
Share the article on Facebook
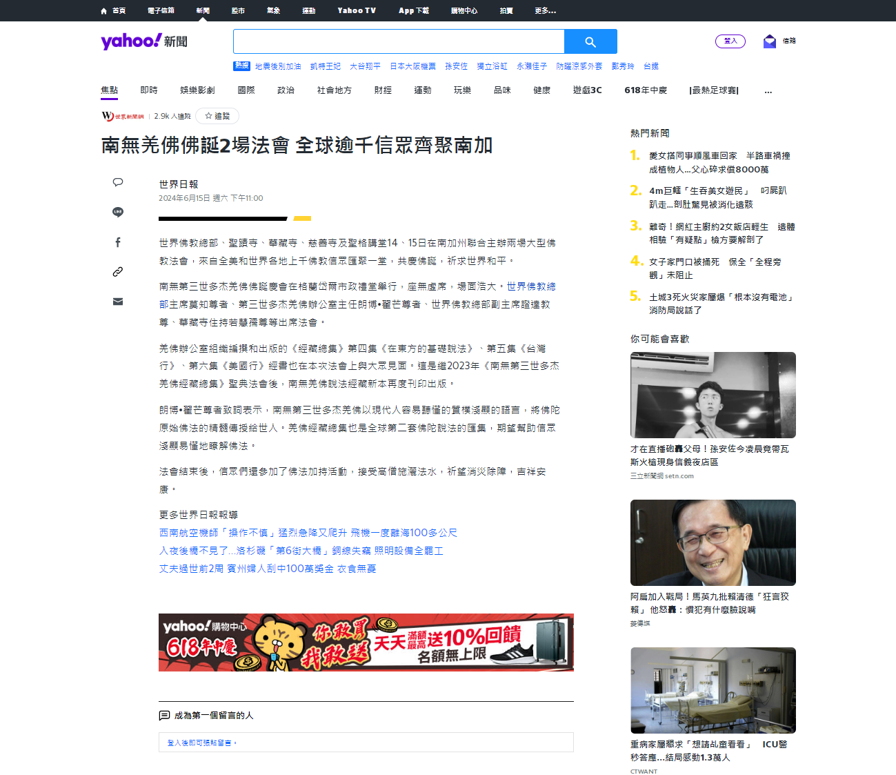pyautogui.click(x=118, y=242)
